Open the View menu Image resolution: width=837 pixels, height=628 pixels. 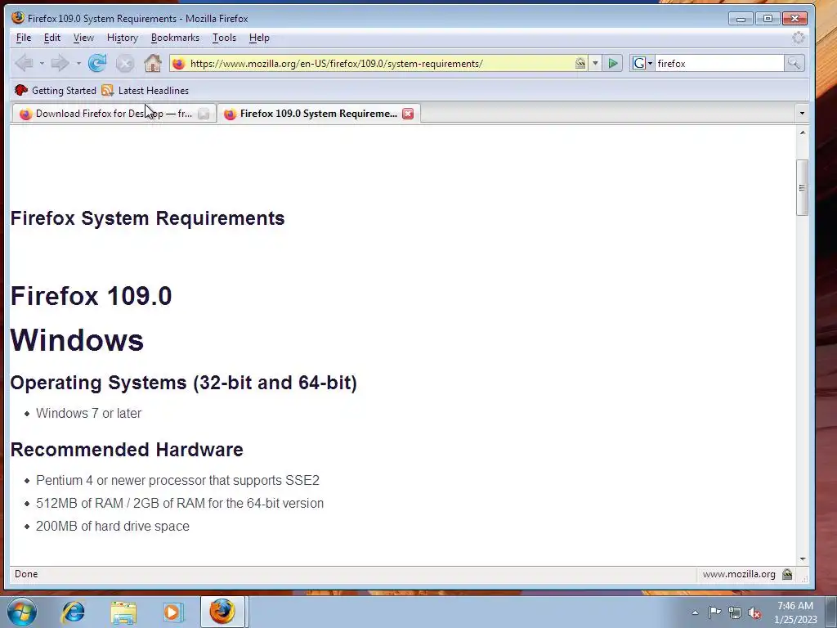[83, 38]
